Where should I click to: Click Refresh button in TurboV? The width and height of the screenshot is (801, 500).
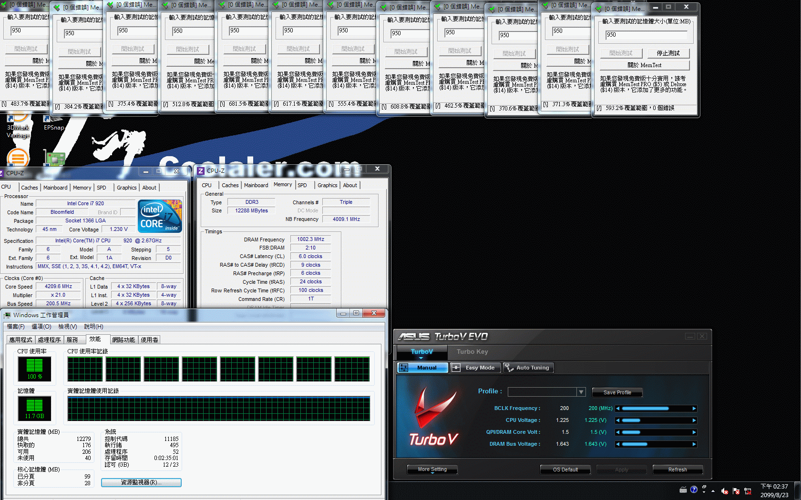(x=678, y=470)
